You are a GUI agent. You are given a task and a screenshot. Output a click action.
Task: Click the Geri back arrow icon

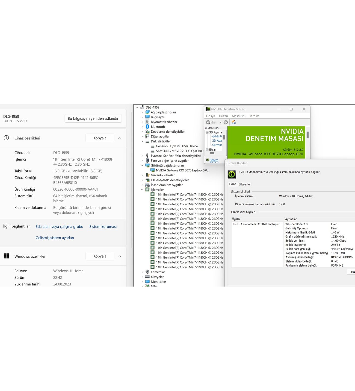(208, 122)
